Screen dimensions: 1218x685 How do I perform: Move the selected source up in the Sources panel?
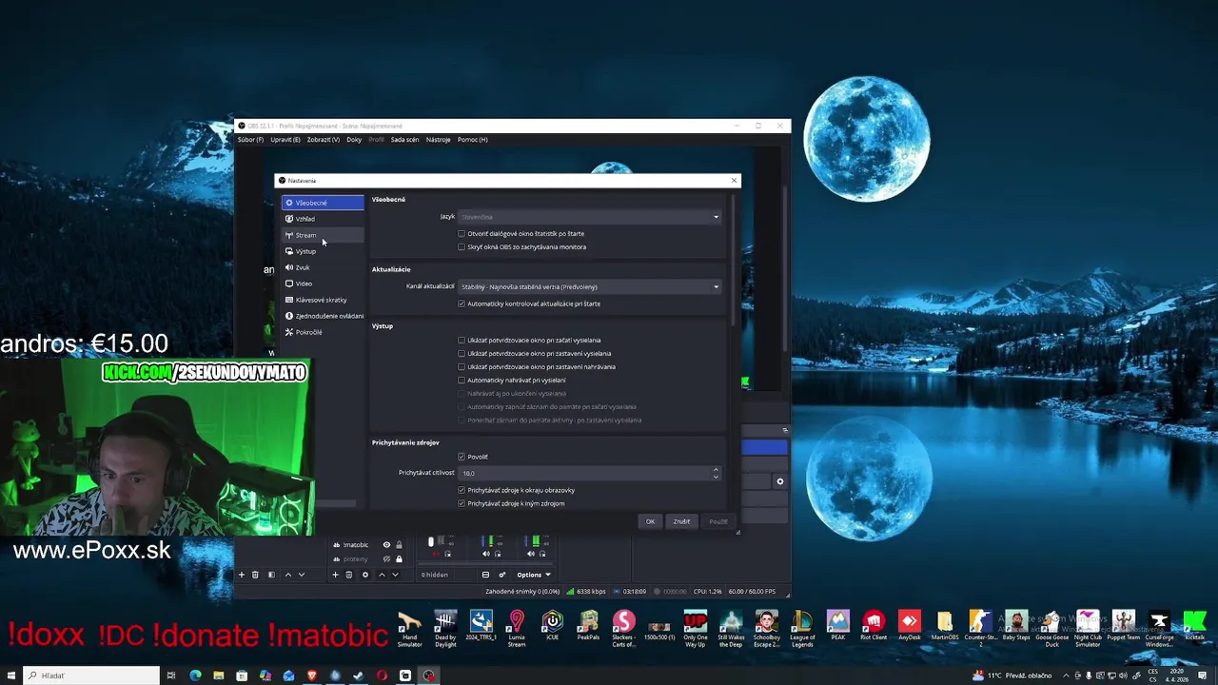point(382,575)
